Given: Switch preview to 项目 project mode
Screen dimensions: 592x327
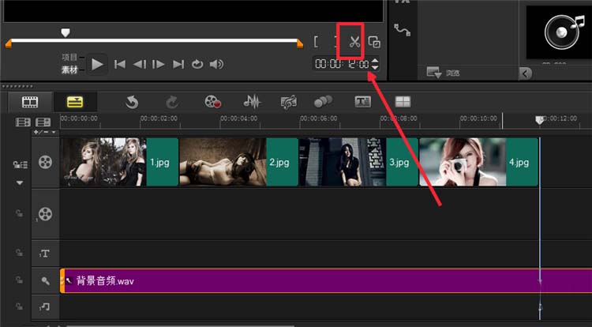Looking at the screenshot, I should point(69,58).
